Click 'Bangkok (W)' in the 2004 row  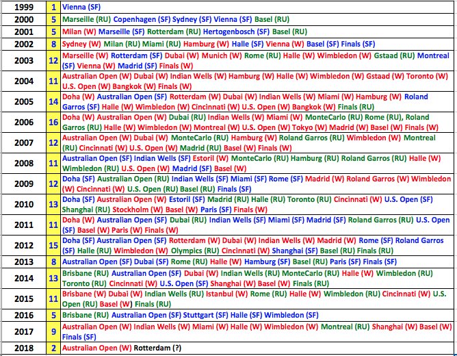134,86
